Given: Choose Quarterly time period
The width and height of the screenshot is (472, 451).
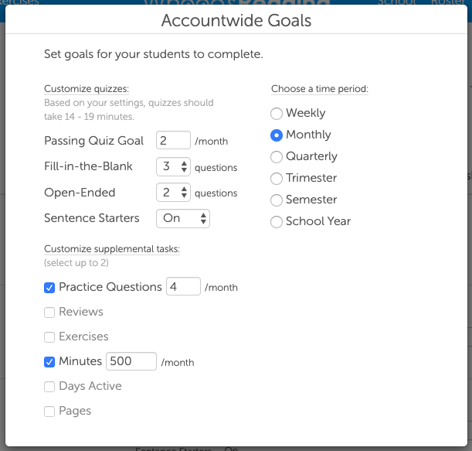Looking at the screenshot, I should pos(277,156).
